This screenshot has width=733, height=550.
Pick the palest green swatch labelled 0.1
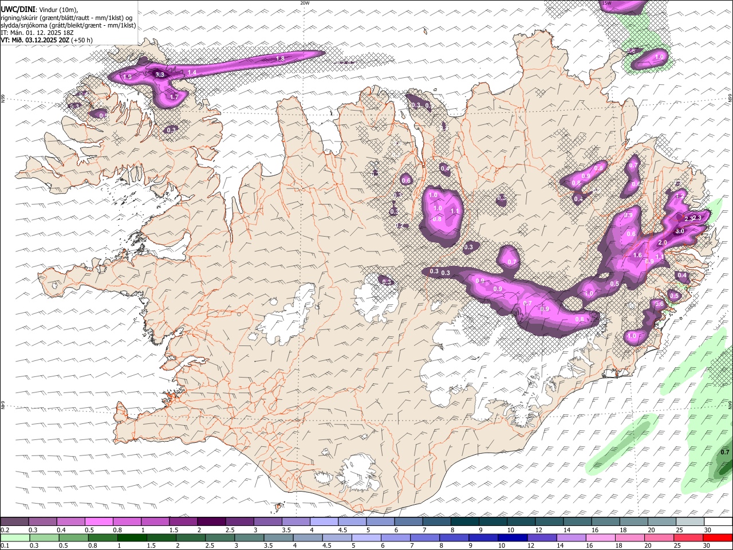pos(15,538)
